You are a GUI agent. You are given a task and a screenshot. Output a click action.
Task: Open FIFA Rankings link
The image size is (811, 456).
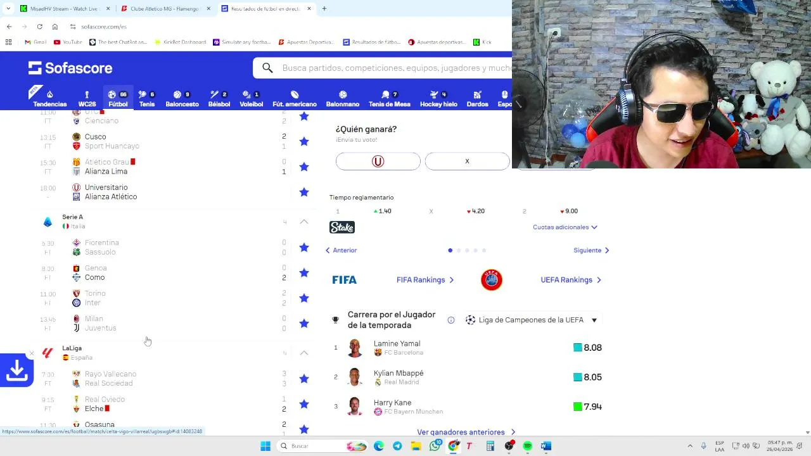click(x=425, y=280)
